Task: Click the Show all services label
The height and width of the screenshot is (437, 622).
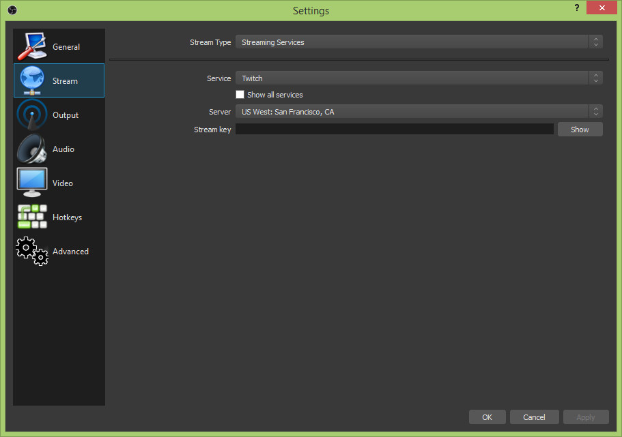Action: 275,95
